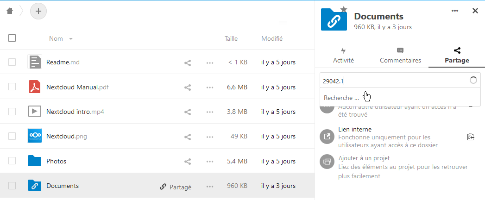Image resolution: width=485 pixels, height=200 pixels.
Task: Close the Documents details sidebar
Action: [x=475, y=11]
